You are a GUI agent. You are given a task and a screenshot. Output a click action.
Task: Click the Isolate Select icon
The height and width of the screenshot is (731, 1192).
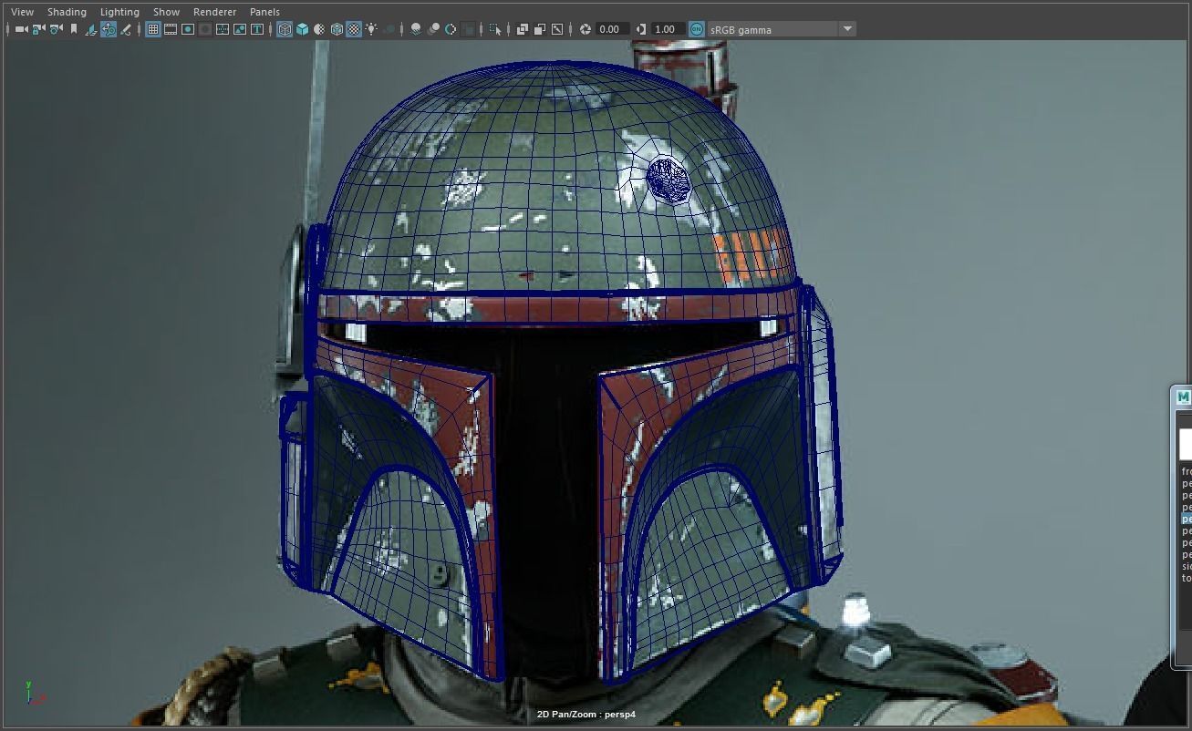495,29
